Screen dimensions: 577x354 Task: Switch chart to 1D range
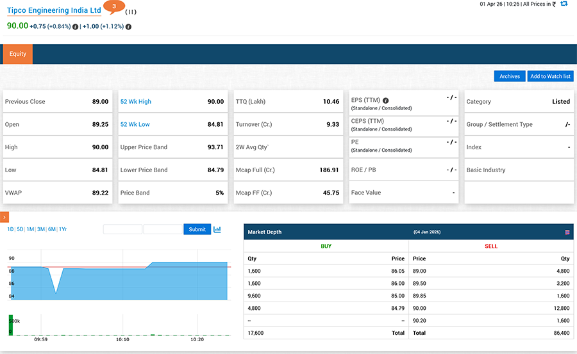[x=10, y=229]
